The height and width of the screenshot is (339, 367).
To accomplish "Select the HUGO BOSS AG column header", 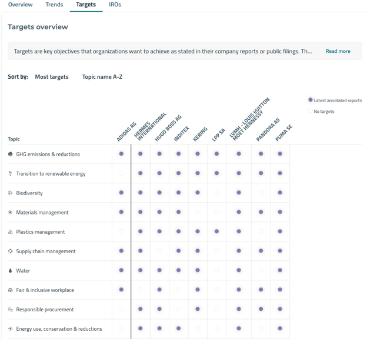I will coord(168,128).
